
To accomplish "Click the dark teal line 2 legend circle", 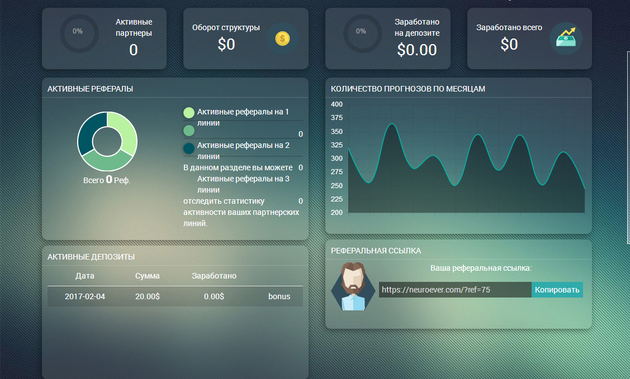I will coord(189,148).
